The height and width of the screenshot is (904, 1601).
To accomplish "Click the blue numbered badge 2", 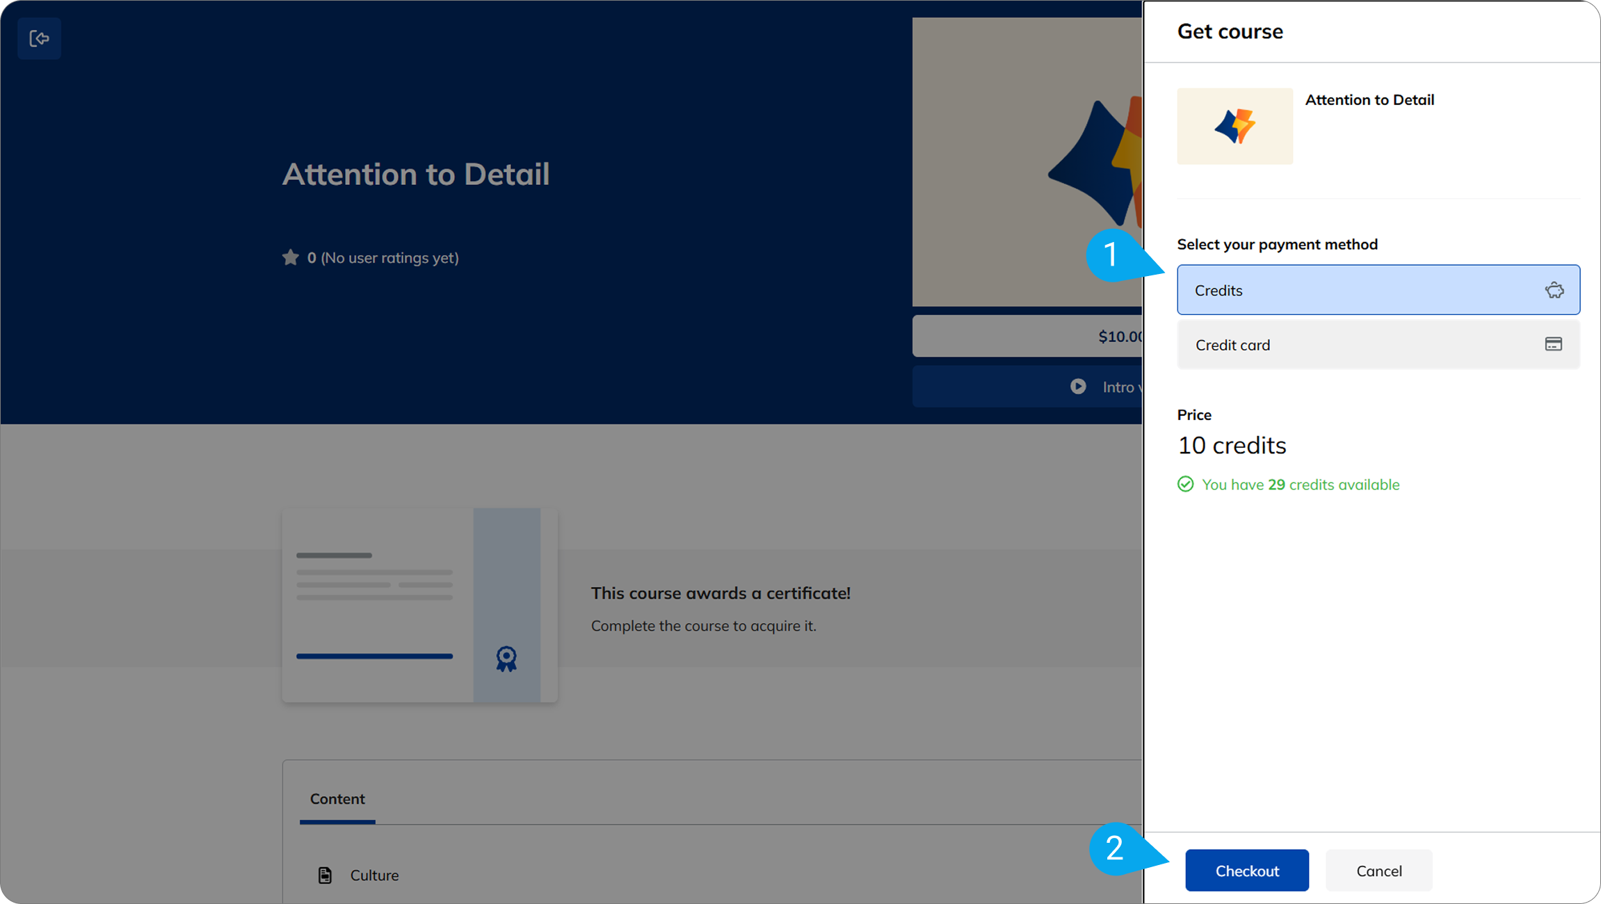I will pos(1116,848).
